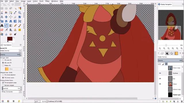Select the Measure compass tool

click(2, 17)
